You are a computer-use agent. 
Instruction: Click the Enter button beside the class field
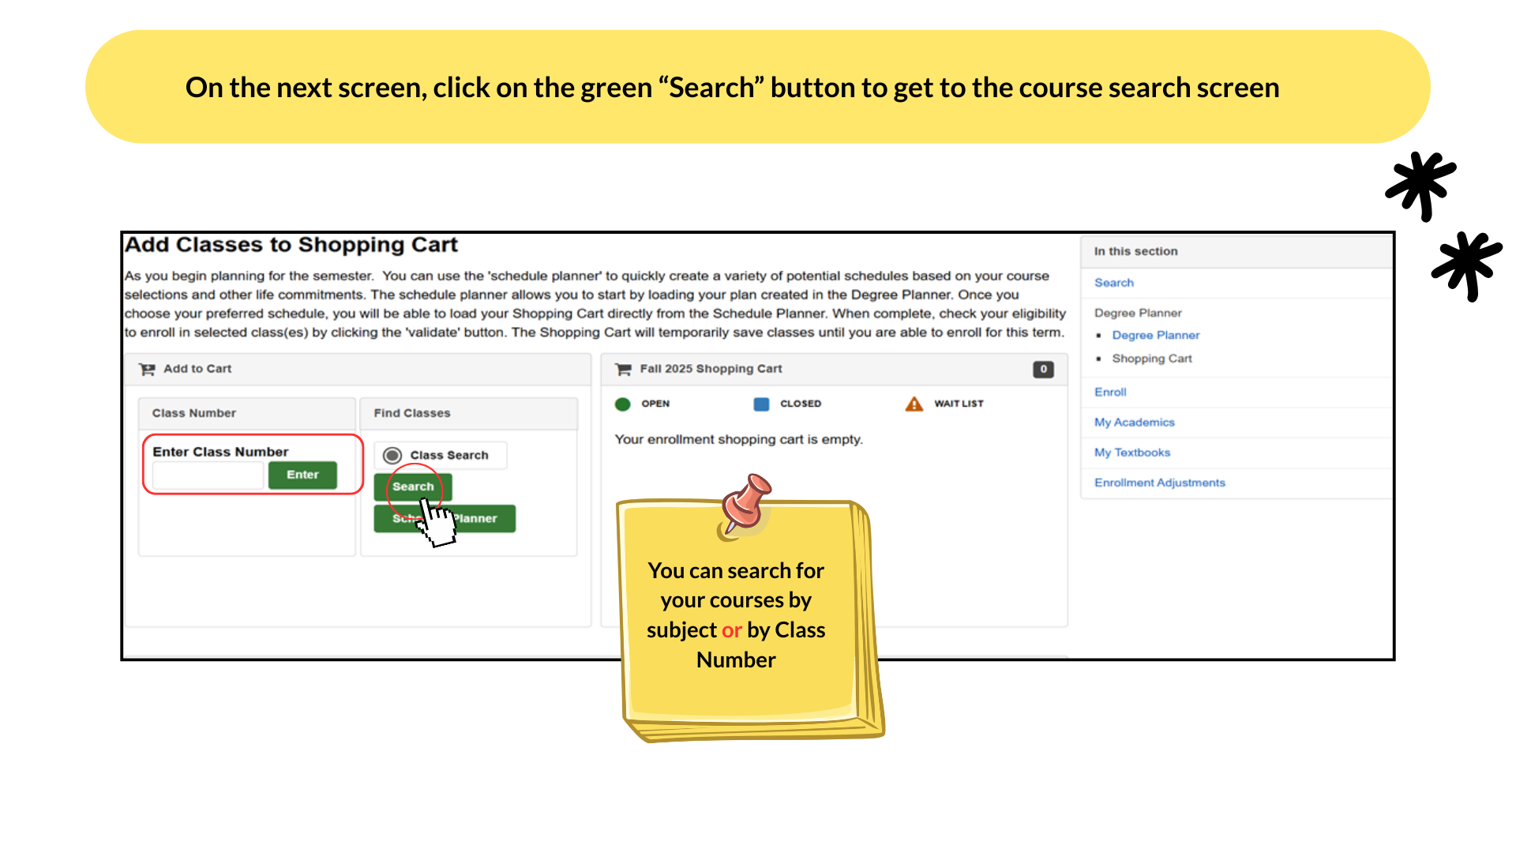[x=302, y=475]
